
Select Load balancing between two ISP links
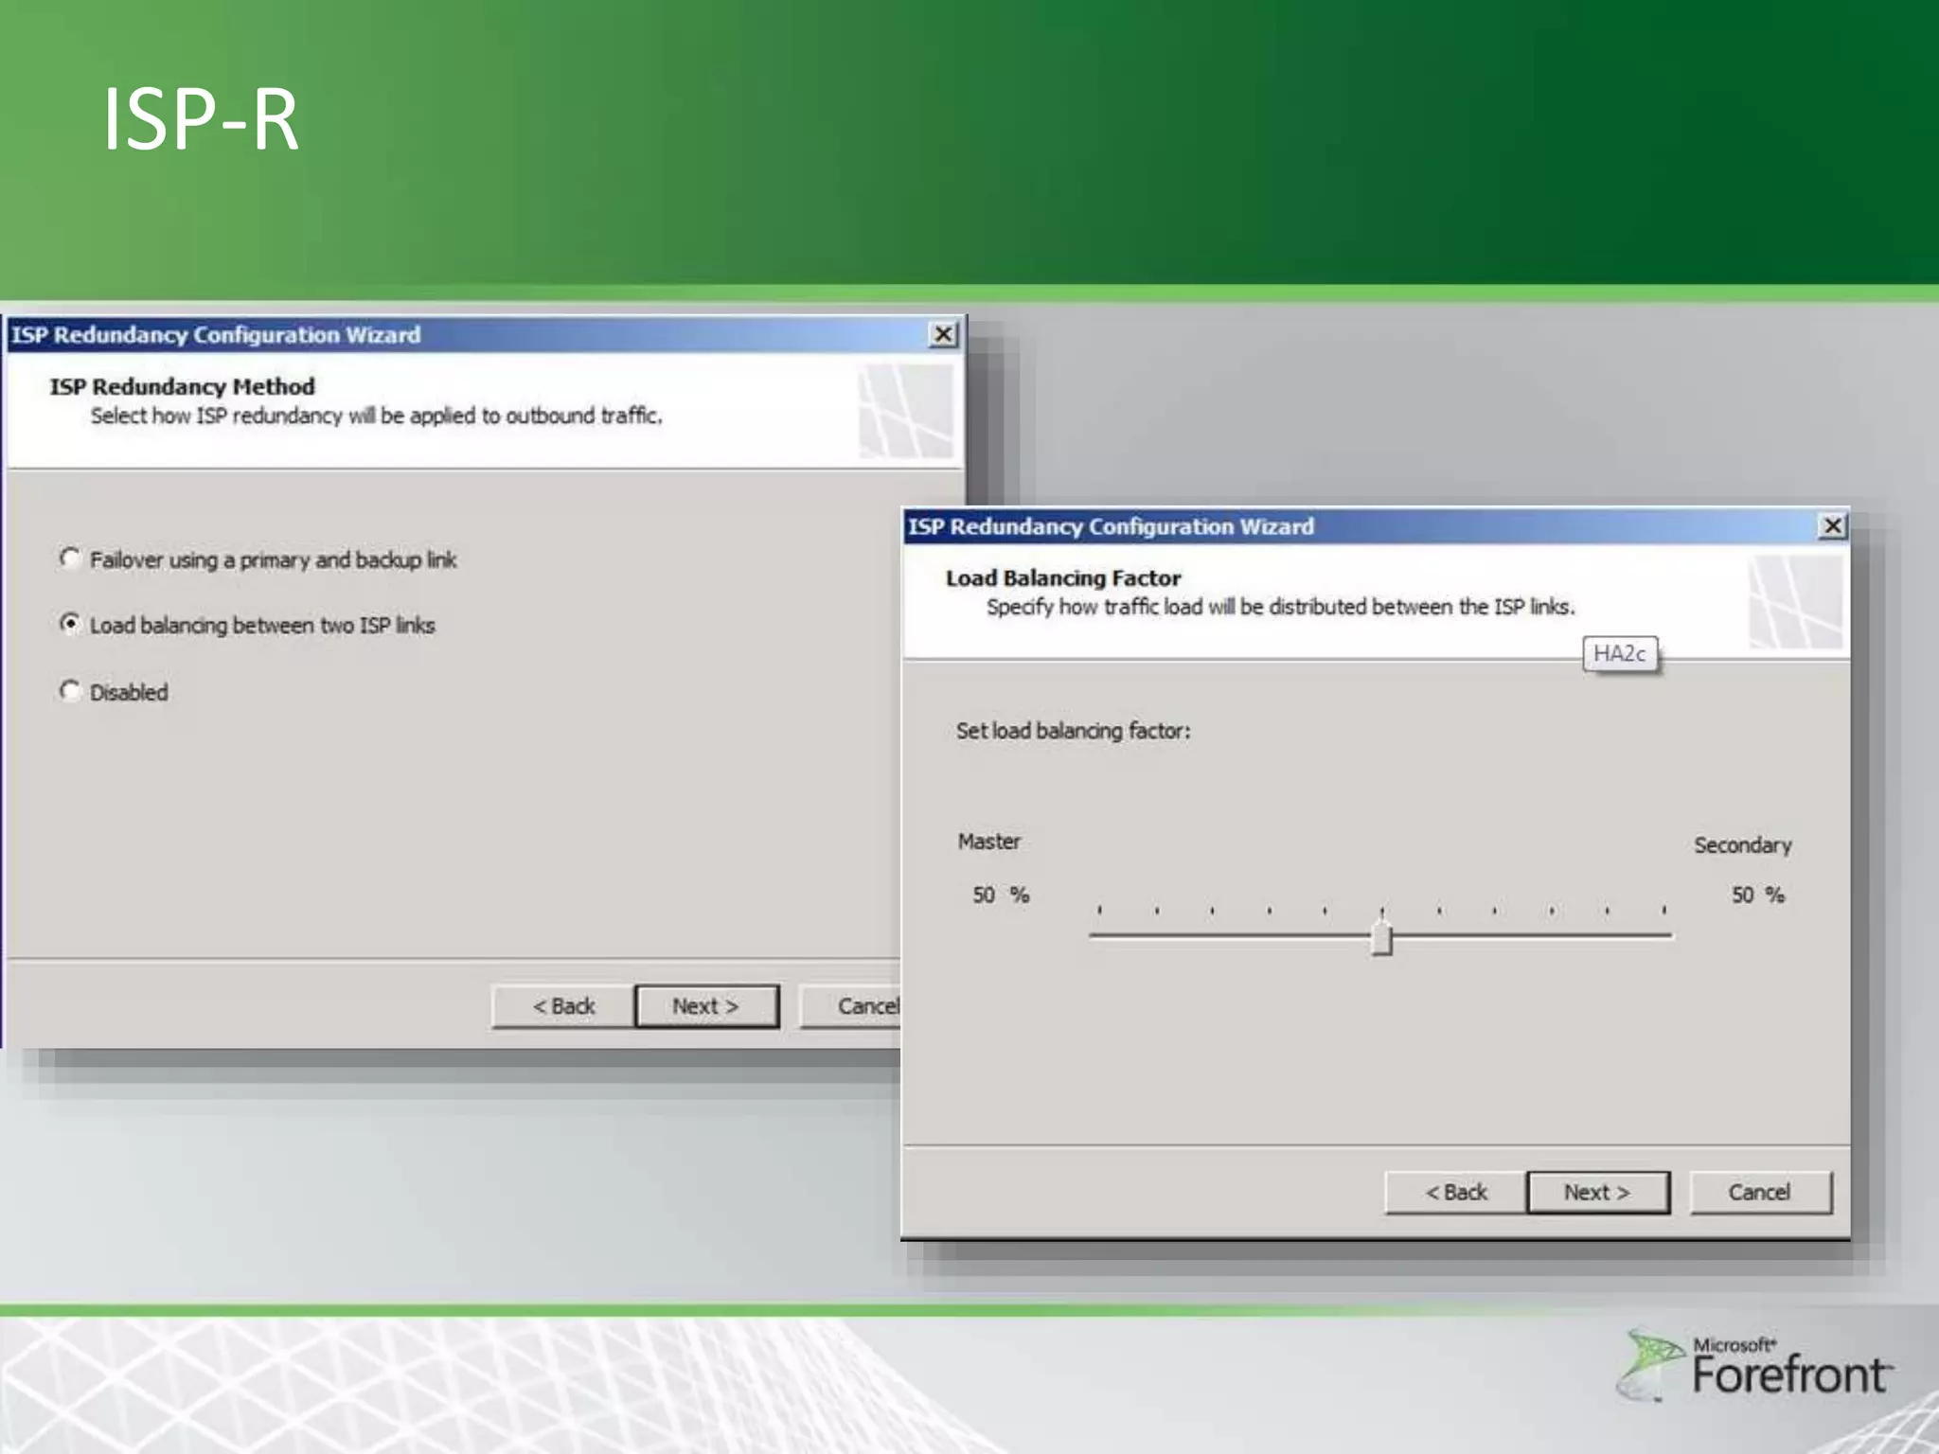pos(70,624)
